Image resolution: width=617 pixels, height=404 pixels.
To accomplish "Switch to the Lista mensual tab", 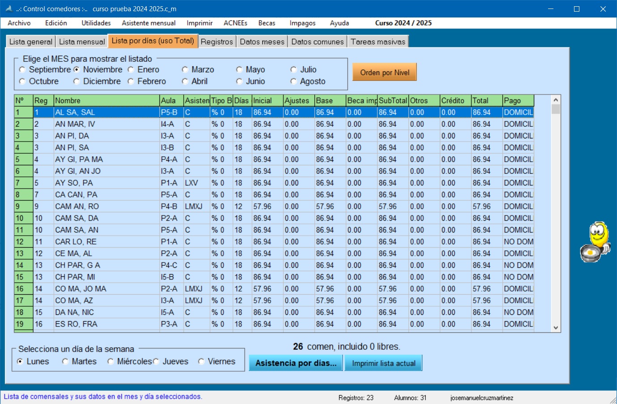I will [x=81, y=42].
